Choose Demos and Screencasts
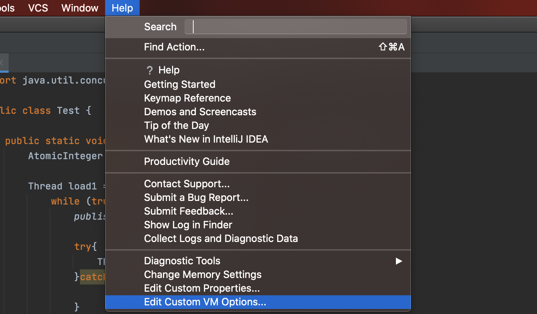This screenshot has width=537, height=314. 200,112
